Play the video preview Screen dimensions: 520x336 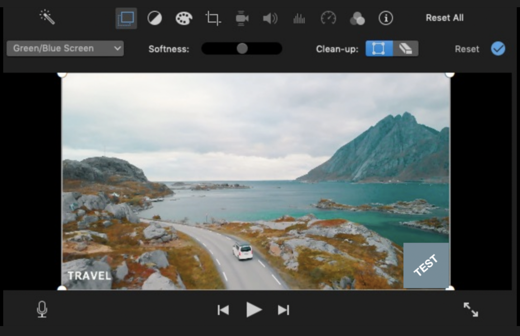pos(254,310)
